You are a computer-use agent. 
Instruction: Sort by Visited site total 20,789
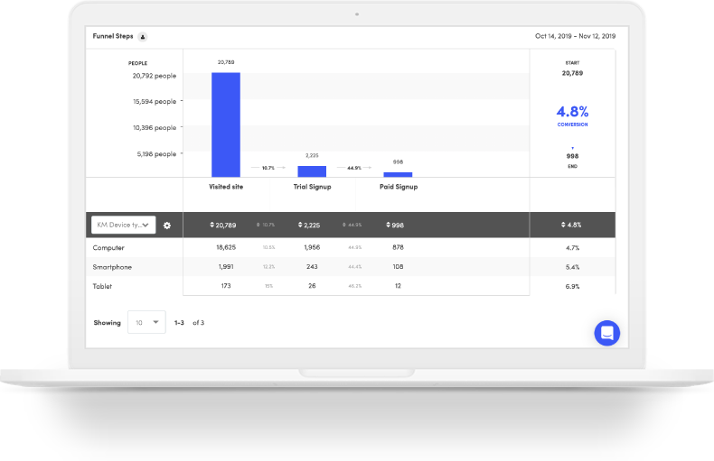(225, 226)
